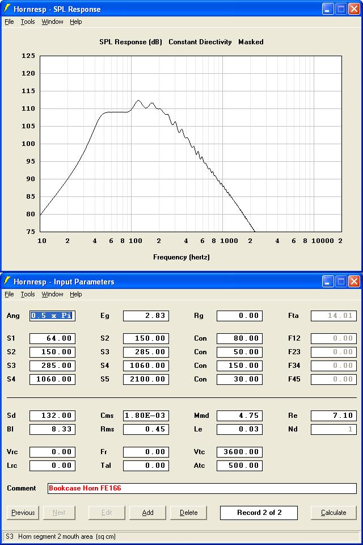Click the disabled Next button
Image resolution: width=363 pixels, height=545 pixels.
[x=59, y=513]
